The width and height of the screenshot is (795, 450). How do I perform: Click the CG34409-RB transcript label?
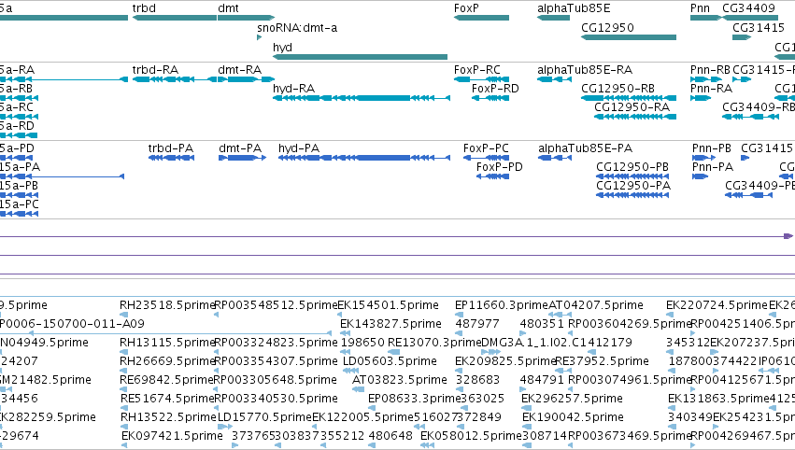click(759, 107)
